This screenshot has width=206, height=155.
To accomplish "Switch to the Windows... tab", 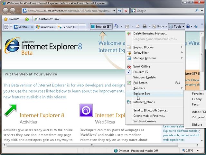I will [x=46, y=27].
